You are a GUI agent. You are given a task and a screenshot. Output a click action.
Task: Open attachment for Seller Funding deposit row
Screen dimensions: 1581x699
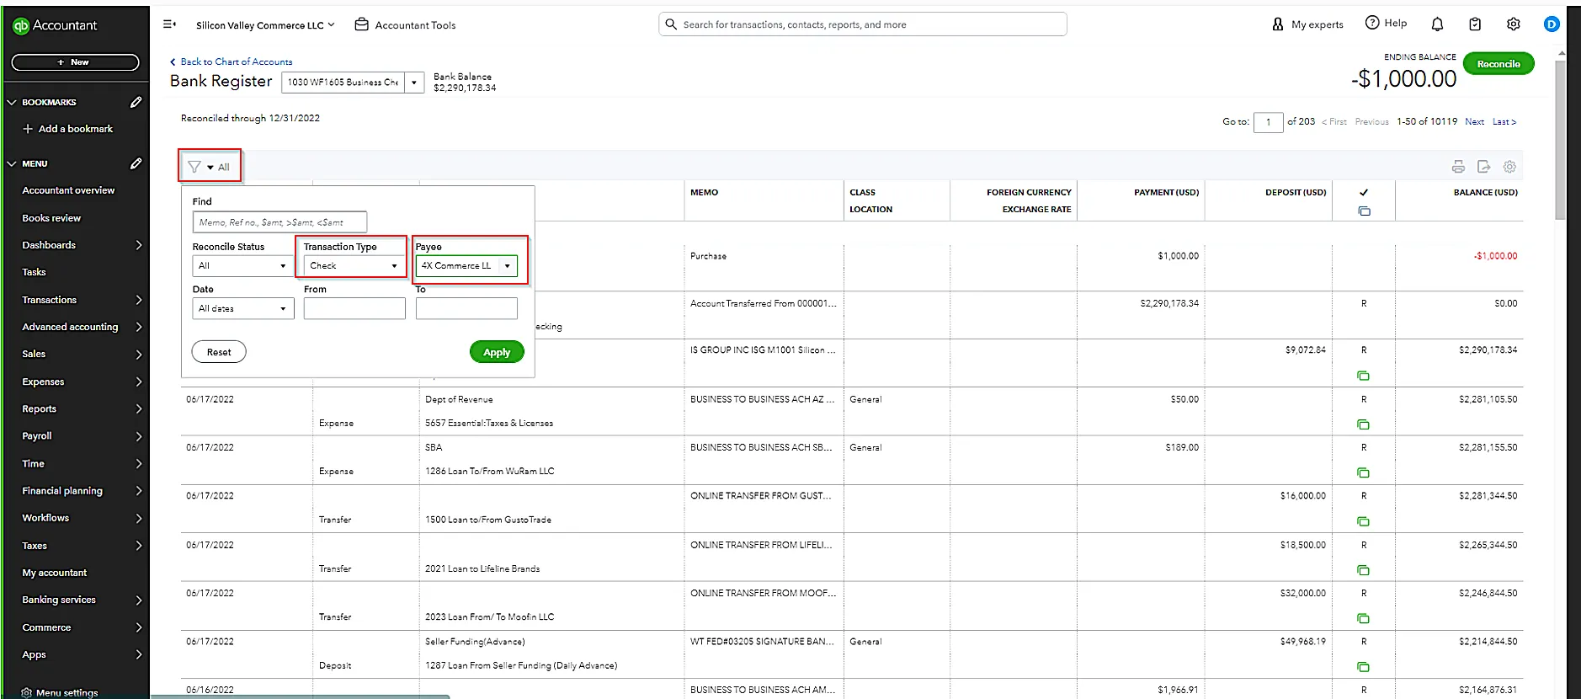1363,667
